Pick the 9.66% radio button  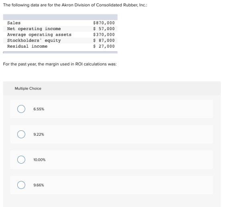pos(21,185)
